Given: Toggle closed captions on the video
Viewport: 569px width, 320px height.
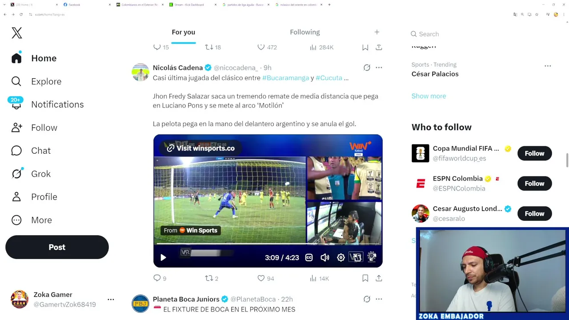Looking at the screenshot, I should tap(309, 258).
